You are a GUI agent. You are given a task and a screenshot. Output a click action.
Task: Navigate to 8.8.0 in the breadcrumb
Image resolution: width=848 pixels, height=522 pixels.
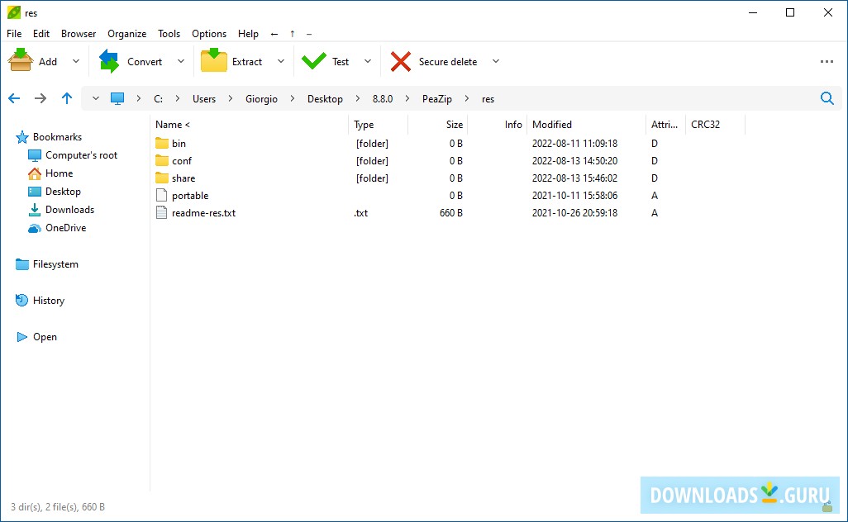(383, 99)
